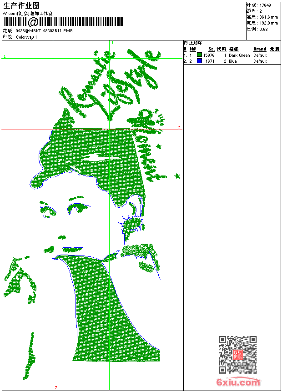Click the Default brand in Dark Green row
Image resolution: width=282 pixels, height=391 pixels.
(260, 55)
